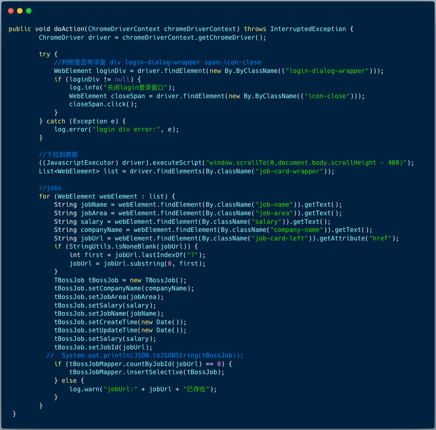Click the "company-name" string literal
Screen dimensions: 436x430
click(297, 230)
